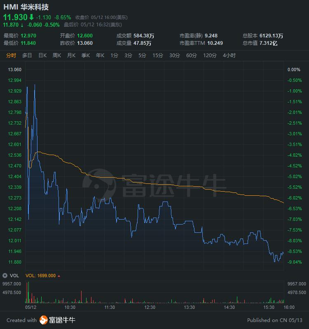The height and width of the screenshot is (329, 309).
Task: Select the 120分 interval tab
Action: click(x=210, y=56)
